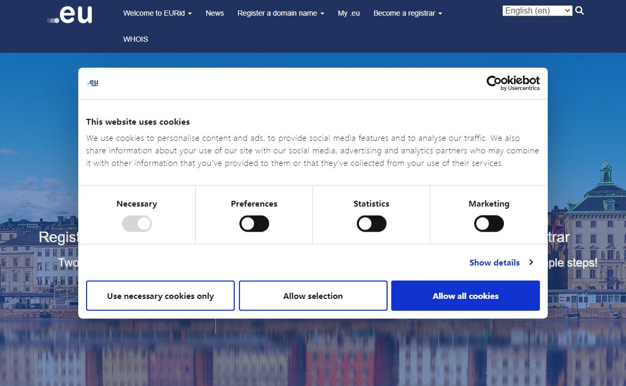Open the News menu item
This screenshot has width=626, height=386.
[x=215, y=13]
